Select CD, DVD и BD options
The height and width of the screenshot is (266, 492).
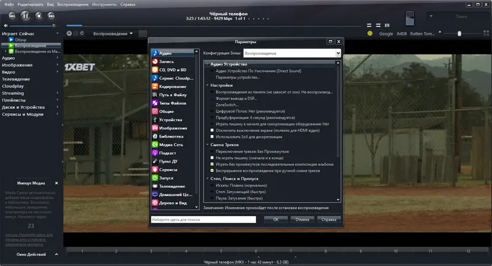[172, 70]
